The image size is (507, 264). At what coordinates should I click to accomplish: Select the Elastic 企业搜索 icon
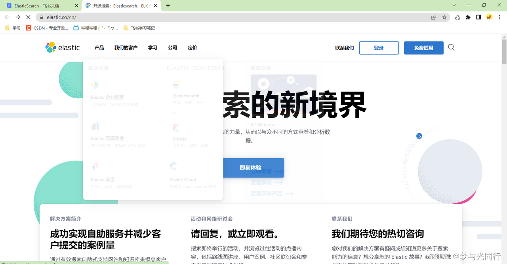pyautogui.click(x=95, y=85)
